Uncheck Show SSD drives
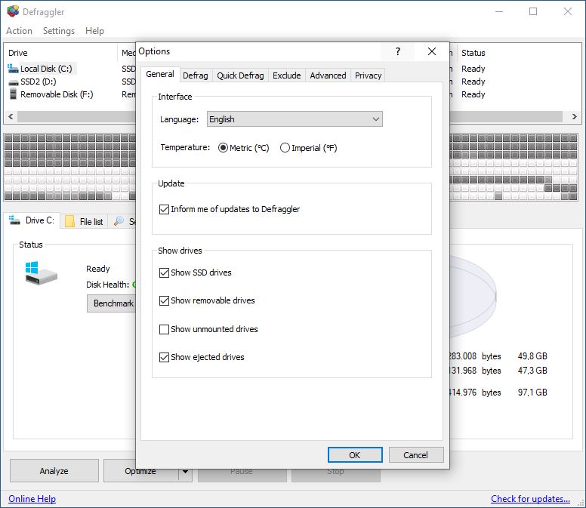 coord(164,272)
